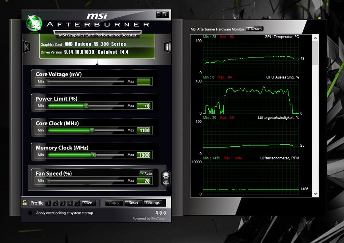
Task: Click the 4.0.0 version number
Action: coord(161,213)
